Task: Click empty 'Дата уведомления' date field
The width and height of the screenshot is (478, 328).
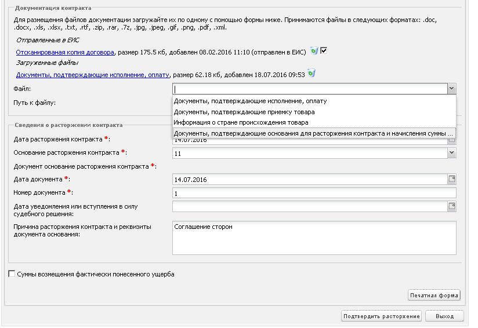Action: click(x=310, y=206)
